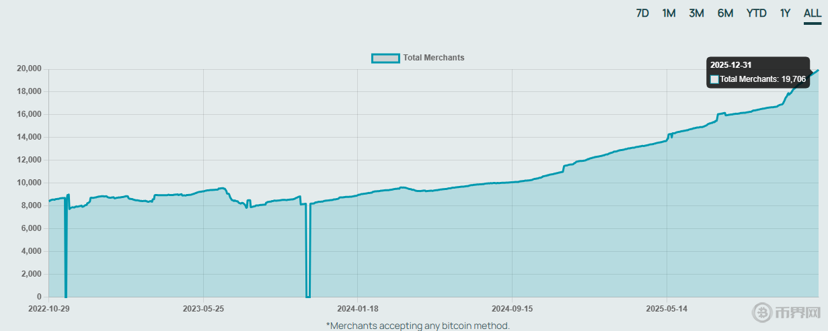
Task: Click the Total Merchants legend label
Action: [434, 58]
